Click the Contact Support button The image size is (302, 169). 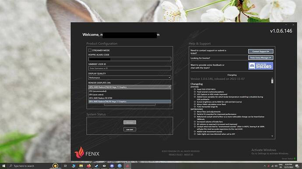260,51
